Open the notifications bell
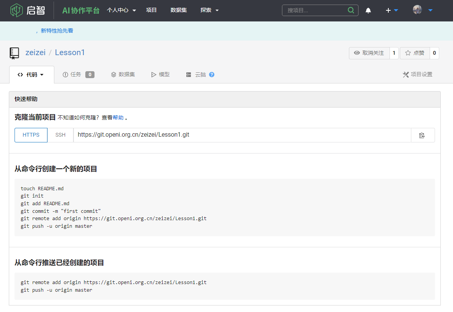453x312 pixels. 368,10
